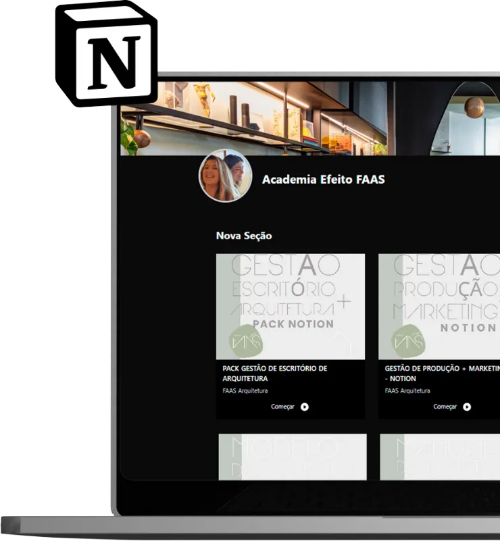Click FAAS Arquitetura author under Gestão Produção card

tap(407, 390)
